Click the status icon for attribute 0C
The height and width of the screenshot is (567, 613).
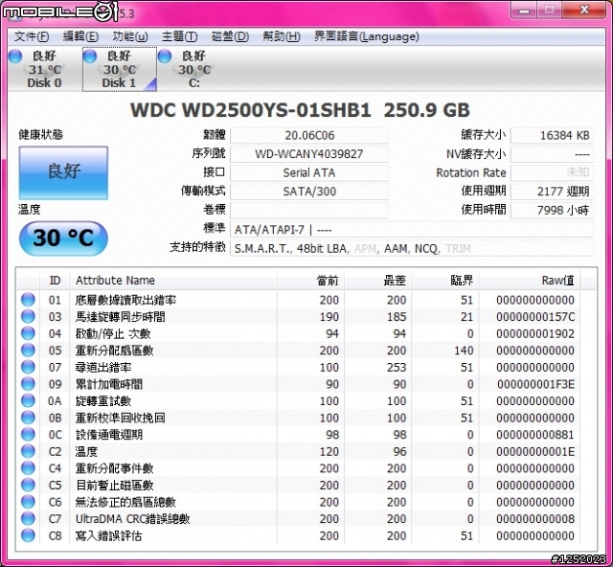coord(28,434)
